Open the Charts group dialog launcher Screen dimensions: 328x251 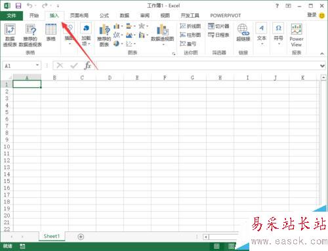(174, 54)
